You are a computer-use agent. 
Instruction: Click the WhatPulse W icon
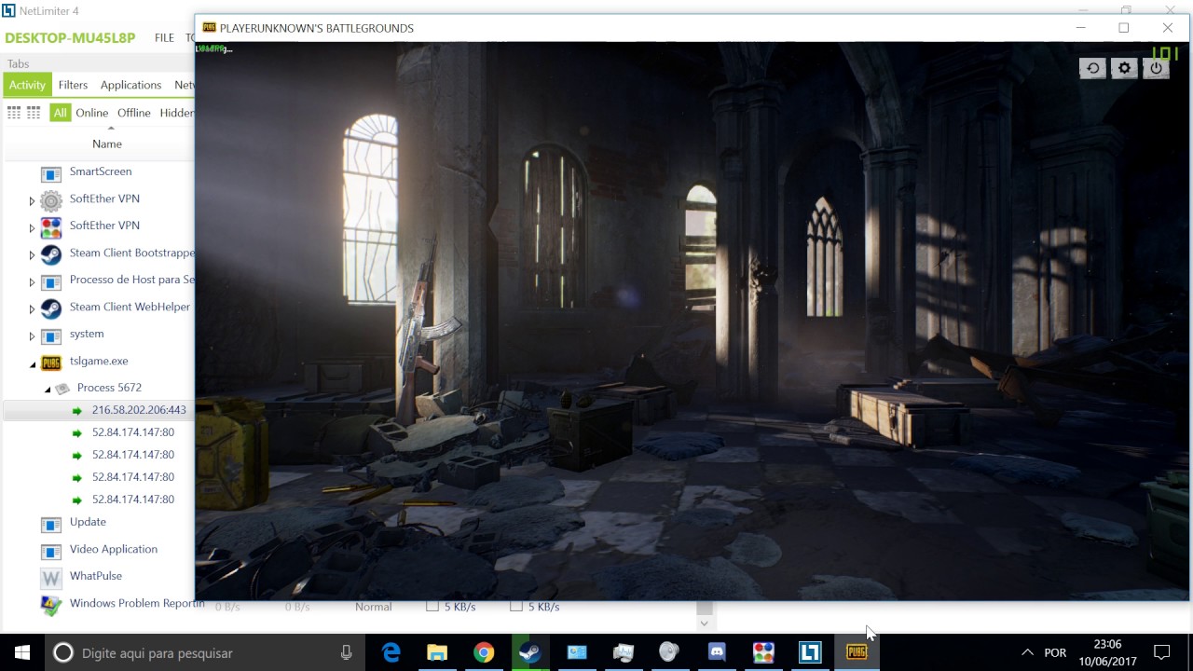pyautogui.click(x=51, y=578)
